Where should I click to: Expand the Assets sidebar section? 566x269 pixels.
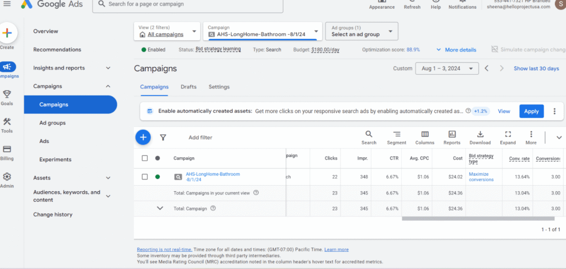(x=108, y=178)
